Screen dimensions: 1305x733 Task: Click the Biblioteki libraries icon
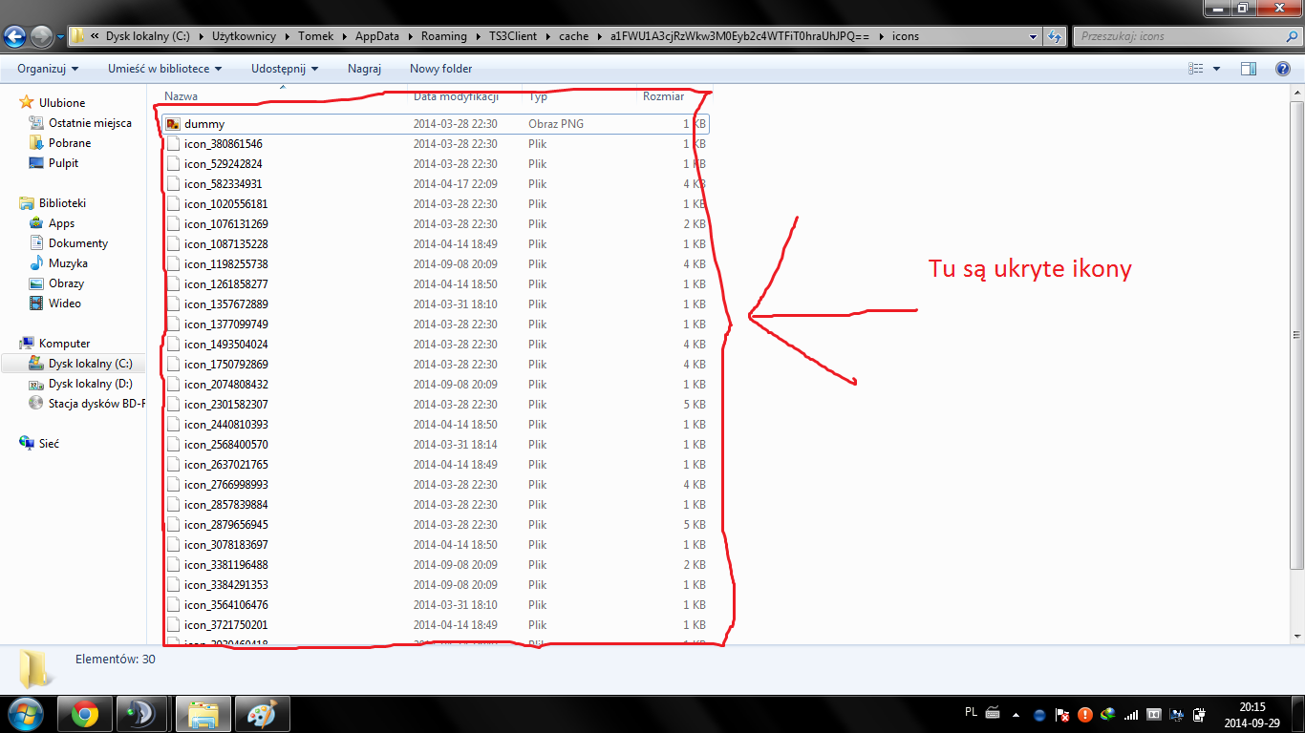(27, 203)
